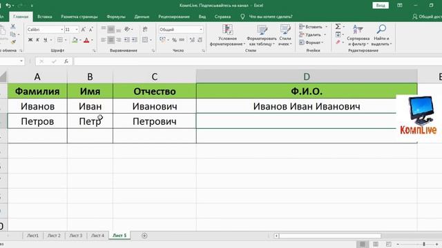Increase font size with the larger A
The height and width of the screenshot is (248, 442).
click(84, 30)
